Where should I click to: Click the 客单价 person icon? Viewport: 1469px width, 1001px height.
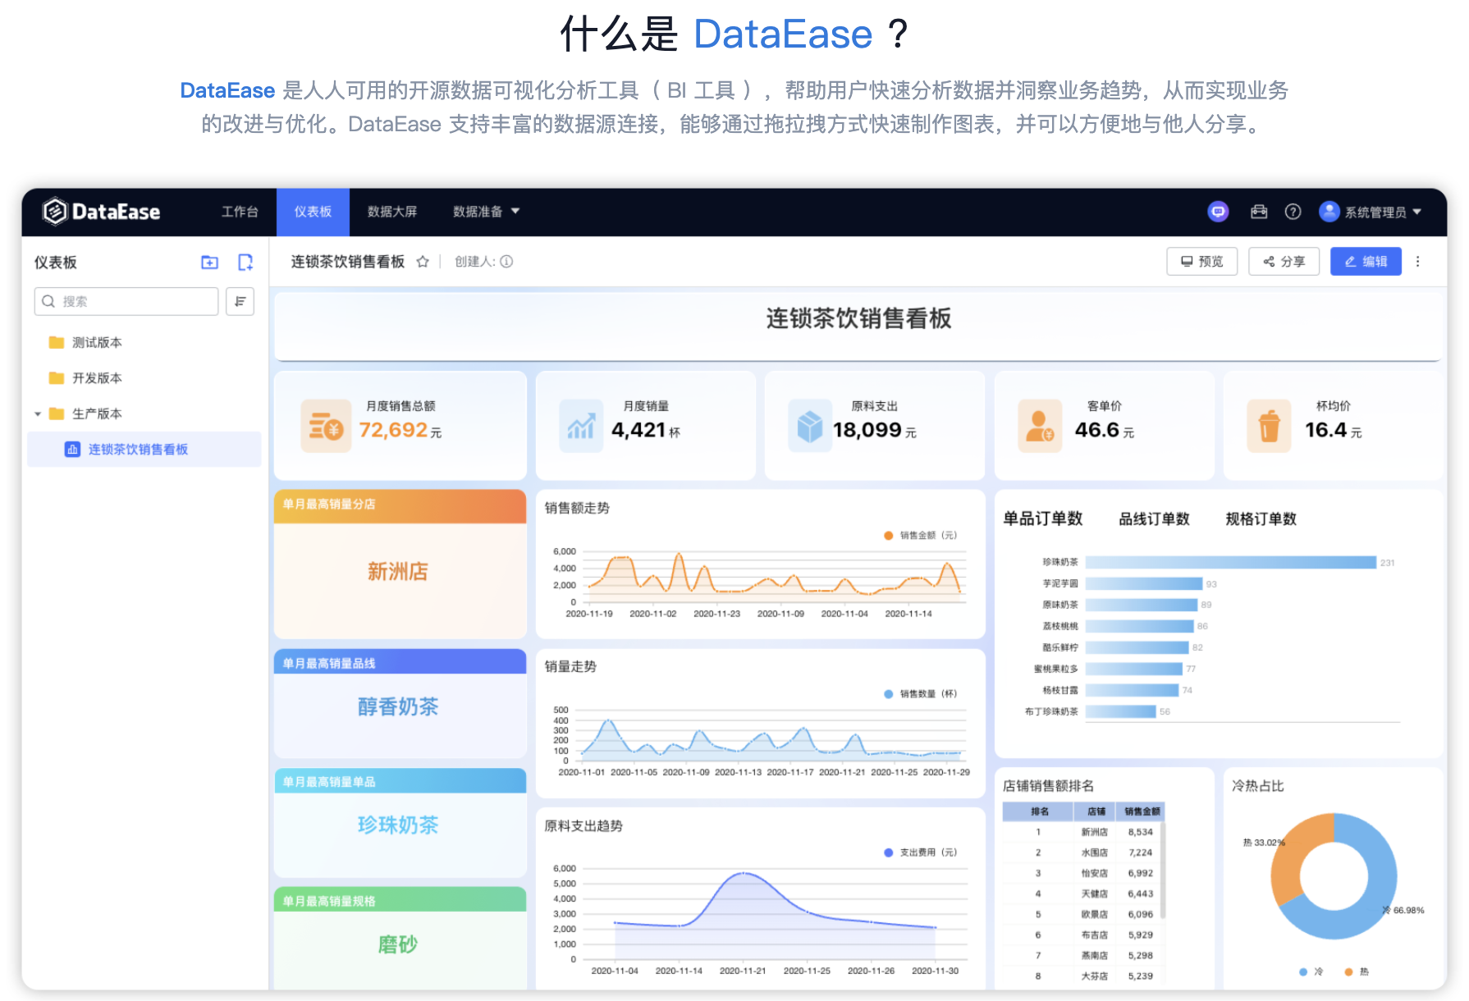point(1040,426)
